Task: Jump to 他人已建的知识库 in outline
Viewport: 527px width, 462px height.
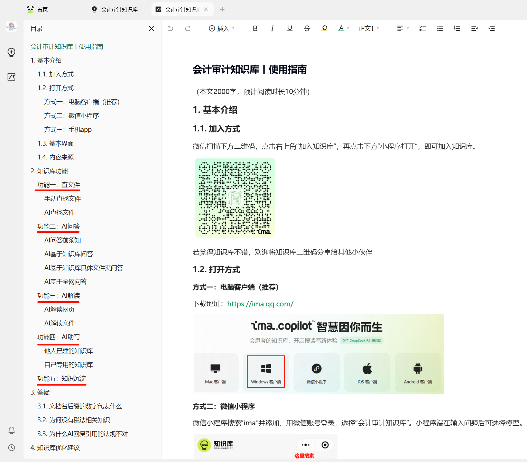Action: (x=68, y=351)
